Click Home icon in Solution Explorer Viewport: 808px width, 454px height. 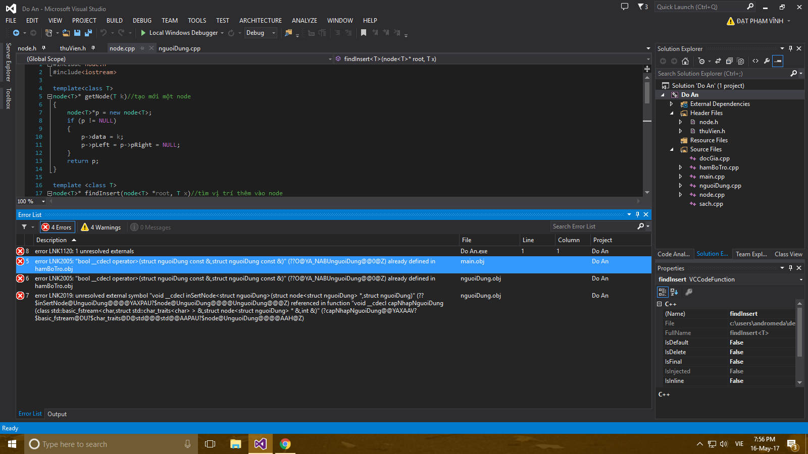(x=685, y=61)
